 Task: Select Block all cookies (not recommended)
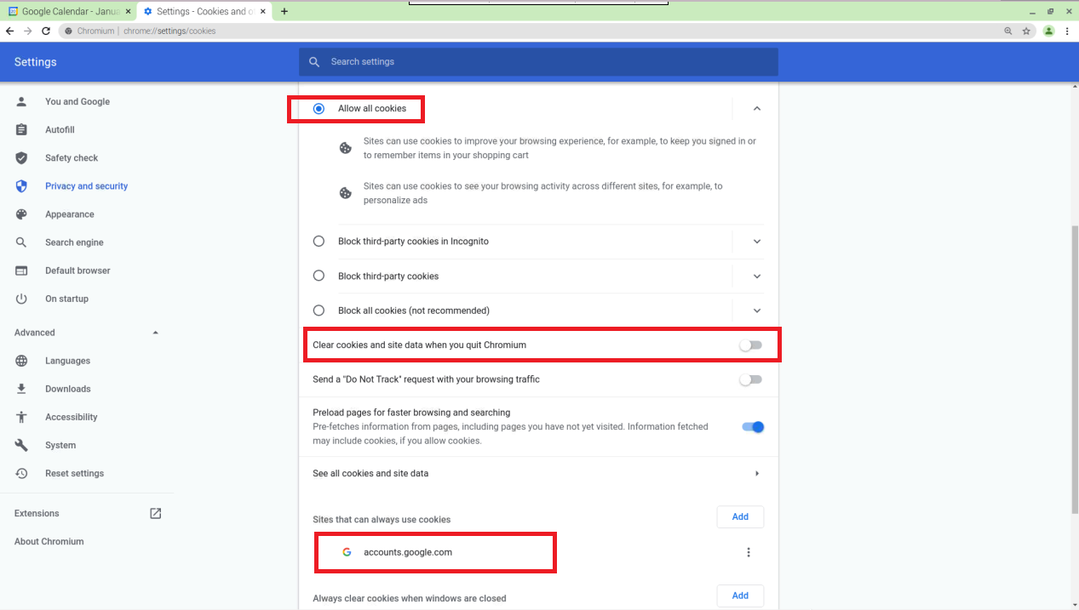tap(319, 311)
